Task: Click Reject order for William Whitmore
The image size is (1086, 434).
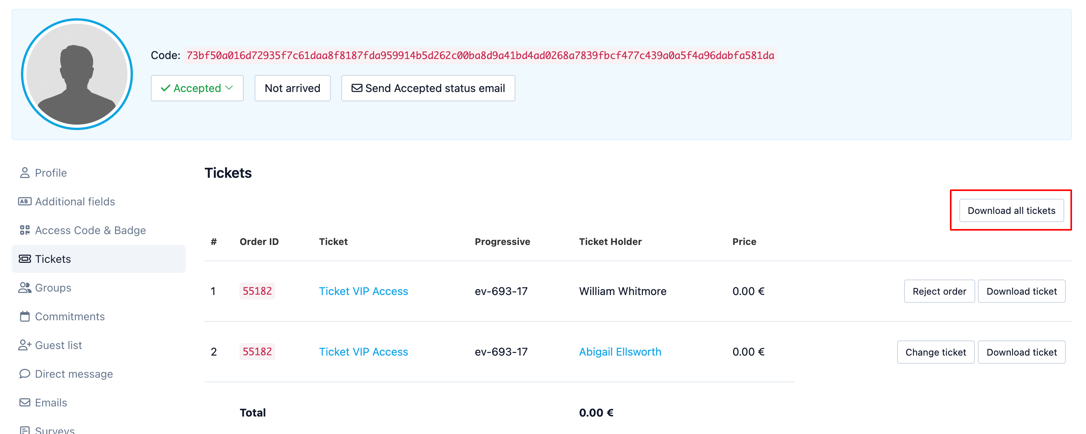Action: point(939,291)
